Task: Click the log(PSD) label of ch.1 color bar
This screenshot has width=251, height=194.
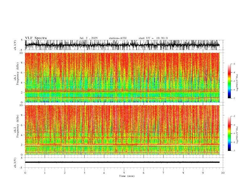Action: point(237,83)
